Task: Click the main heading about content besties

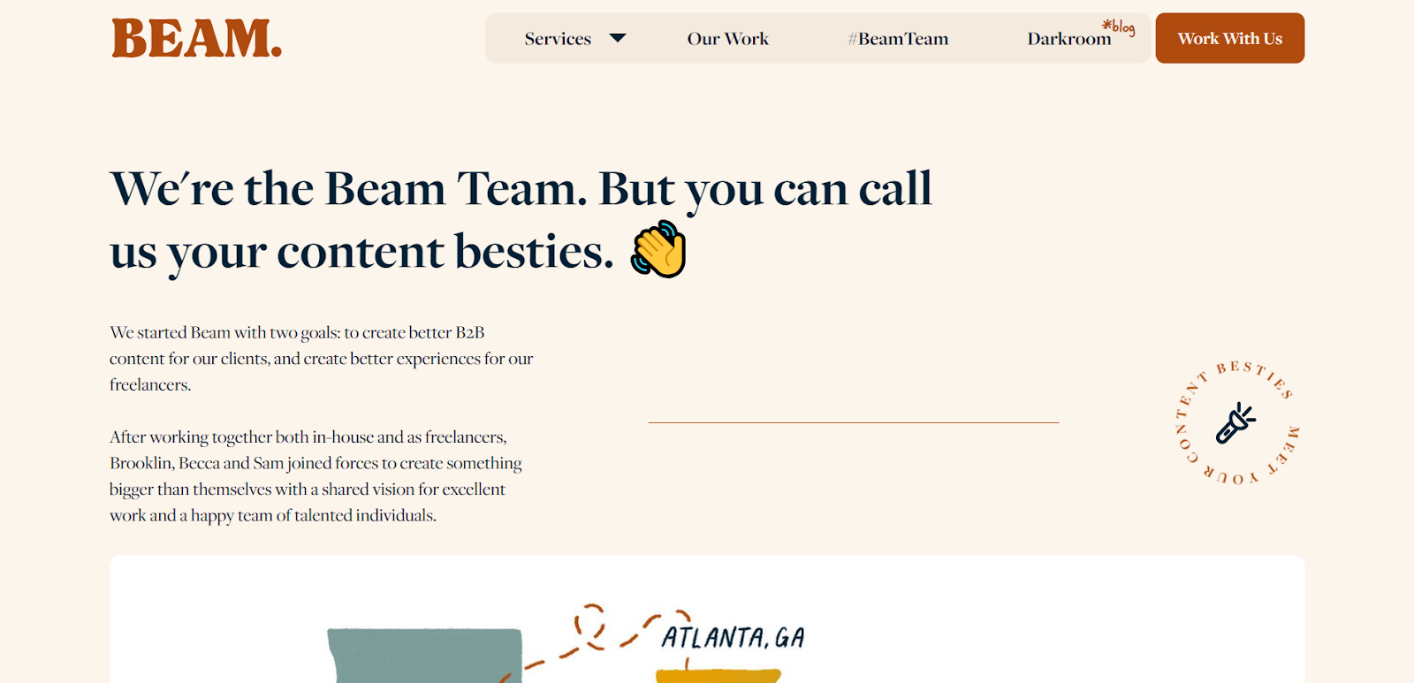Action: point(521,220)
